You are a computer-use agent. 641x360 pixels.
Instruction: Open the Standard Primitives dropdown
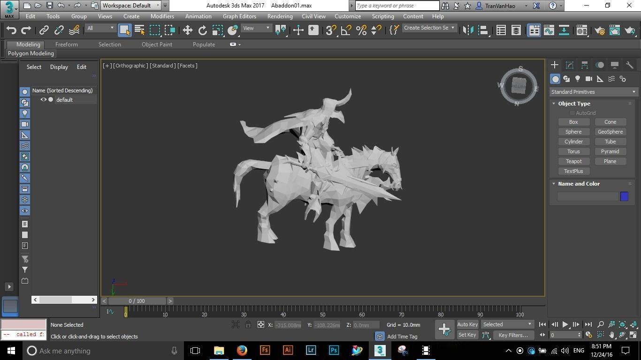[593, 92]
